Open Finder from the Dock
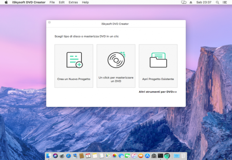 point(49,156)
